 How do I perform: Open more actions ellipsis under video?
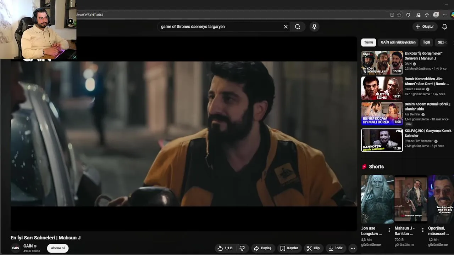[x=353, y=248]
